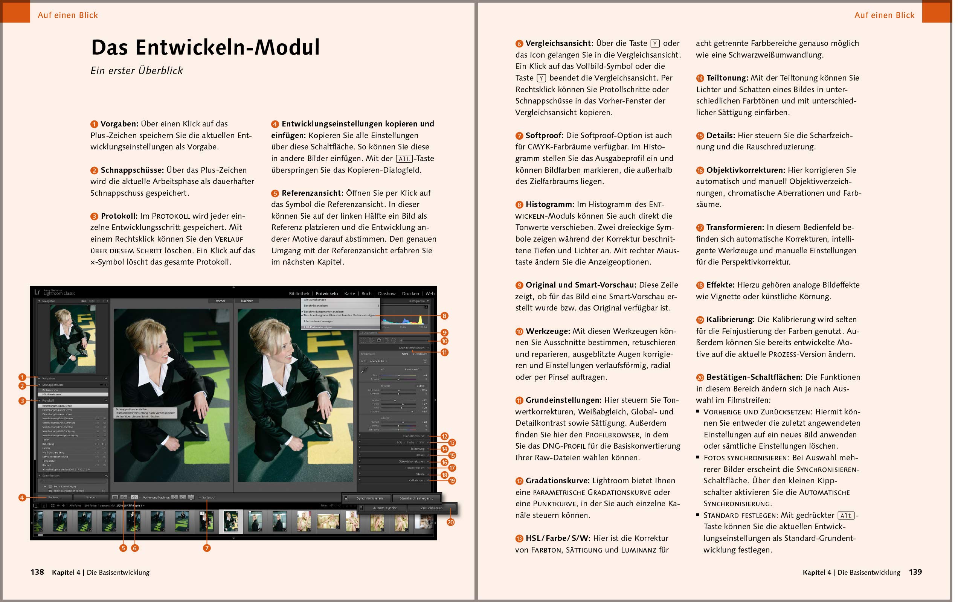Pick the white balance eyedropper tool

pyautogui.click(x=365, y=370)
